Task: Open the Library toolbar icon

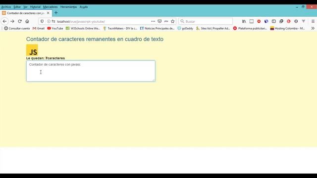Action: [244, 21]
